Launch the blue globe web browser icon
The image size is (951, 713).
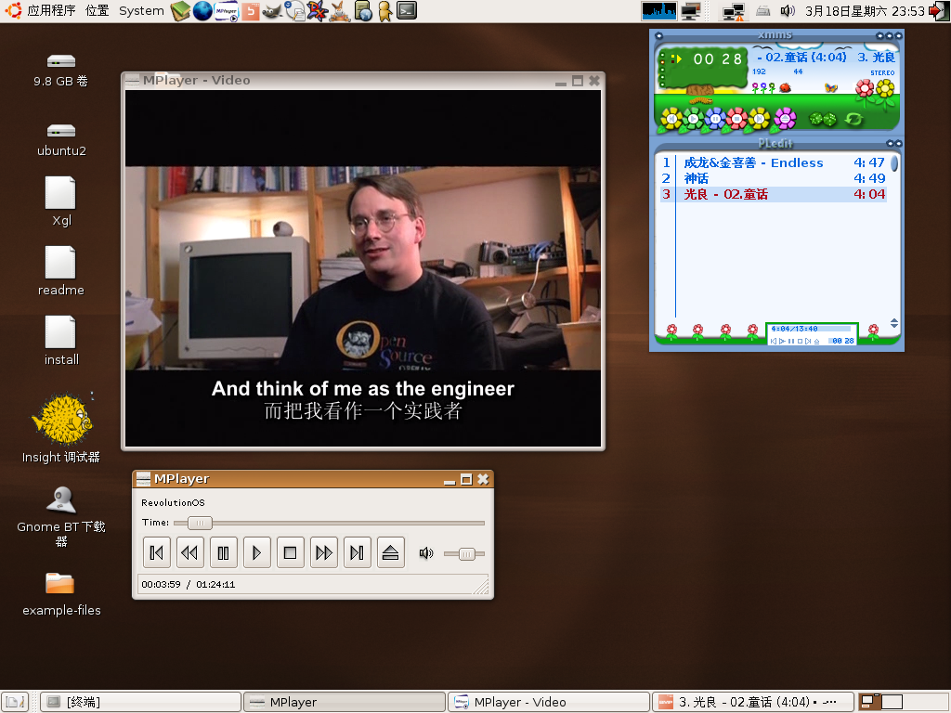point(202,11)
